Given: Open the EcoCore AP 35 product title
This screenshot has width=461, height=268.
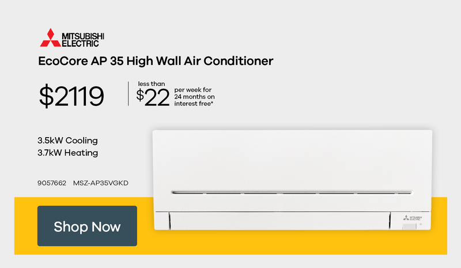Looking at the screenshot, I should (155, 61).
